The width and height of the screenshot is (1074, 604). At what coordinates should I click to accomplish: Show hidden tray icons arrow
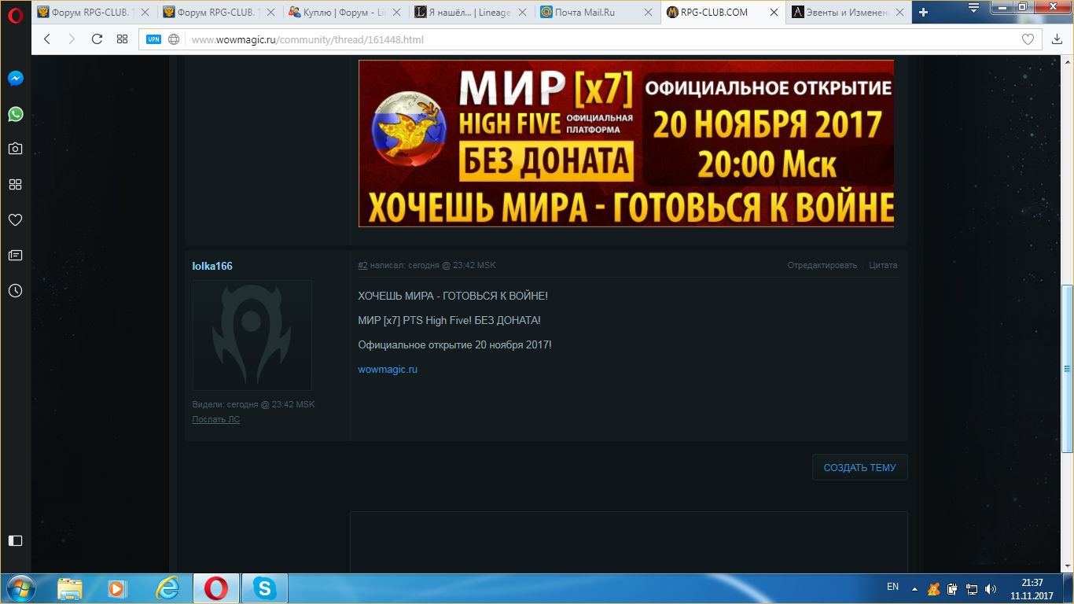914,588
